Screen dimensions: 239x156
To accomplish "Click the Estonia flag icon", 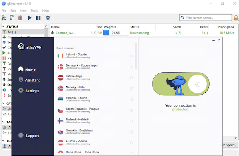I will coord(61,99).
